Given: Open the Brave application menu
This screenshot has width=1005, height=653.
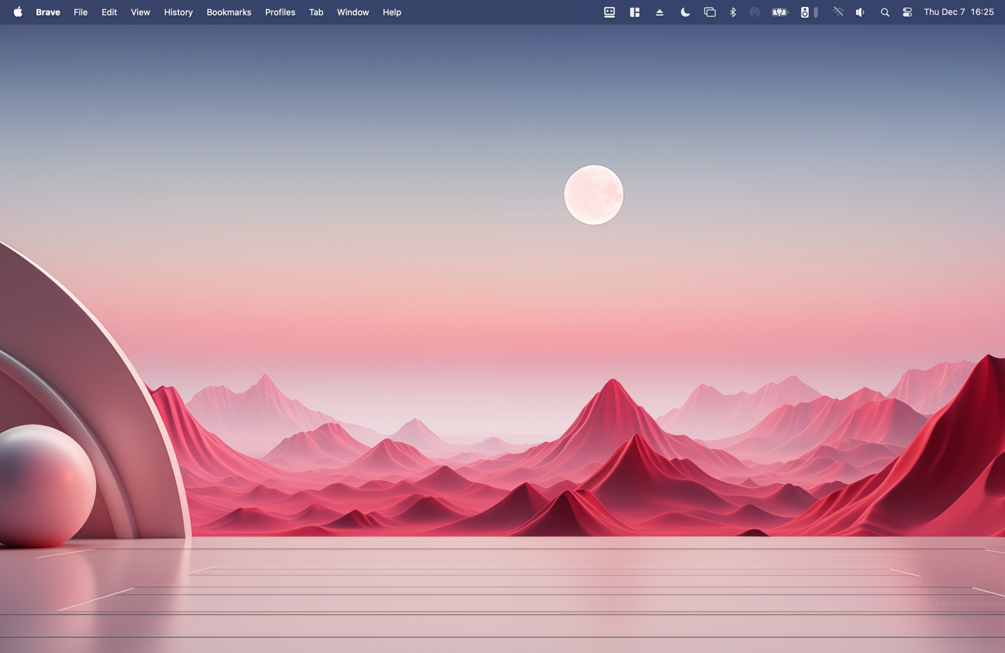Looking at the screenshot, I should coord(48,12).
